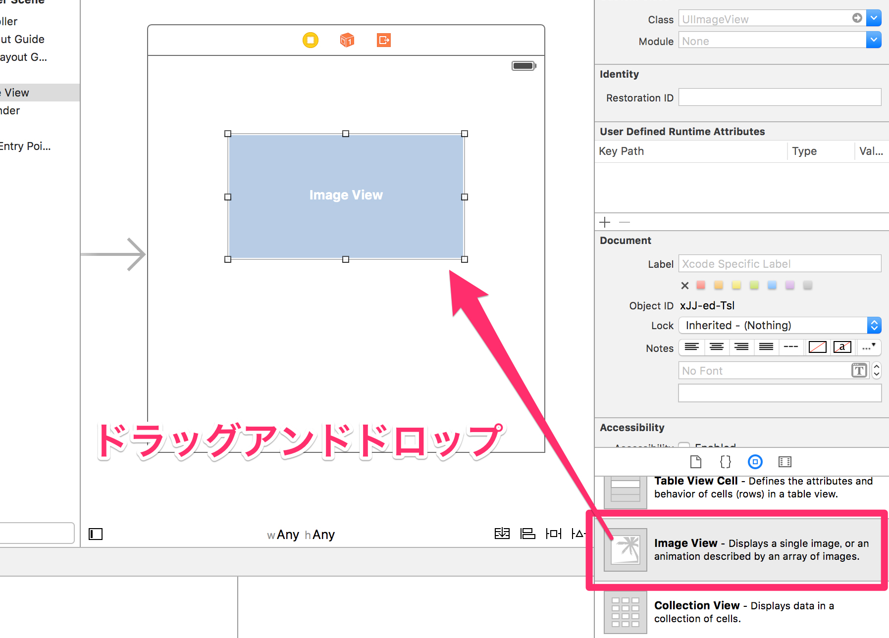The image size is (889, 638).
Task: Enable left alignment for Notes text
Action: (x=691, y=347)
